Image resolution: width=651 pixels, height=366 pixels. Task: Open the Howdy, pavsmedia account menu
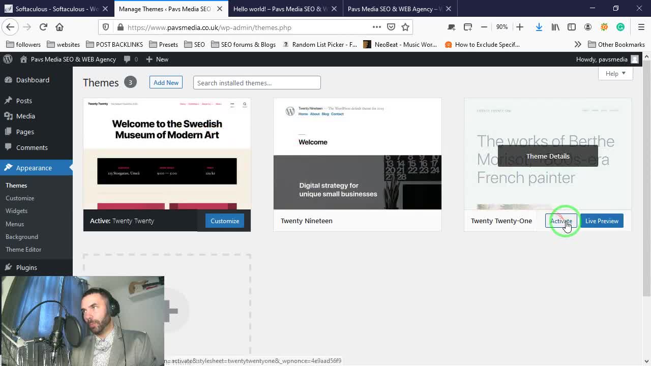point(607,59)
